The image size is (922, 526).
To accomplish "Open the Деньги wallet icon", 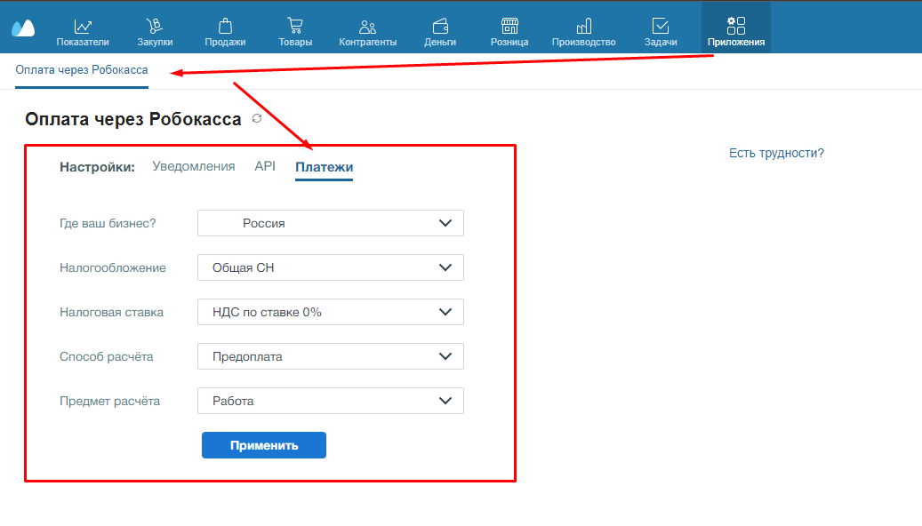I will tap(440, 26).
